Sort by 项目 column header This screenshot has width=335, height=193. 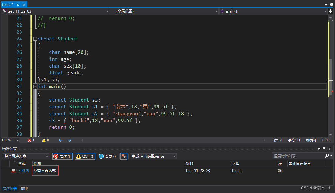(x=208, y=164)
